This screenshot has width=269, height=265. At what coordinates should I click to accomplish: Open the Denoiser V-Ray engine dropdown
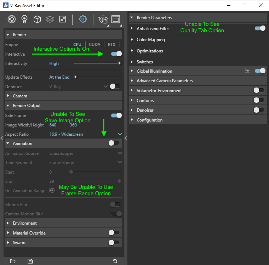(x=79, y=86)
